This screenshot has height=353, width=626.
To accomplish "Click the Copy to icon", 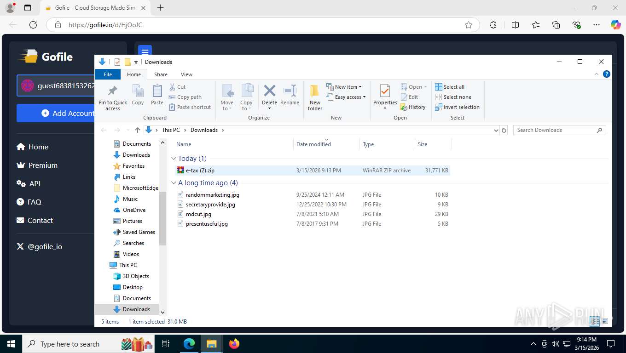I will [x=246, y=91].
